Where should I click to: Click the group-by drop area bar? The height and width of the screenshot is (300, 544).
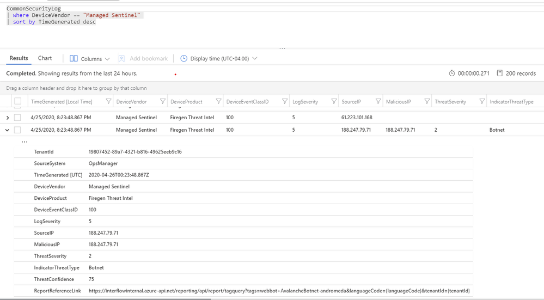(x=272, y=88)
